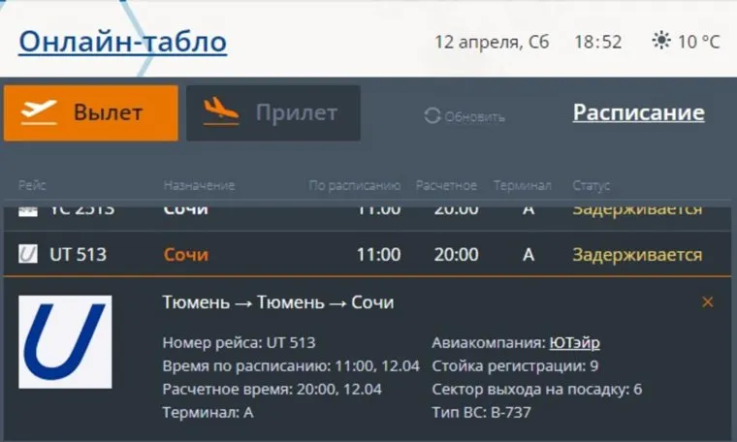The width and height of the screenshot is (737, 442).
Task: Open the Расписание schedule link
Action: click(x=638, y=112)
